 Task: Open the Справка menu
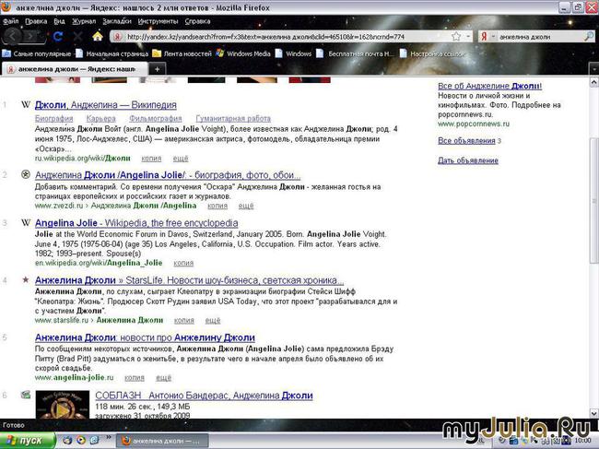(x=197, y=21)
